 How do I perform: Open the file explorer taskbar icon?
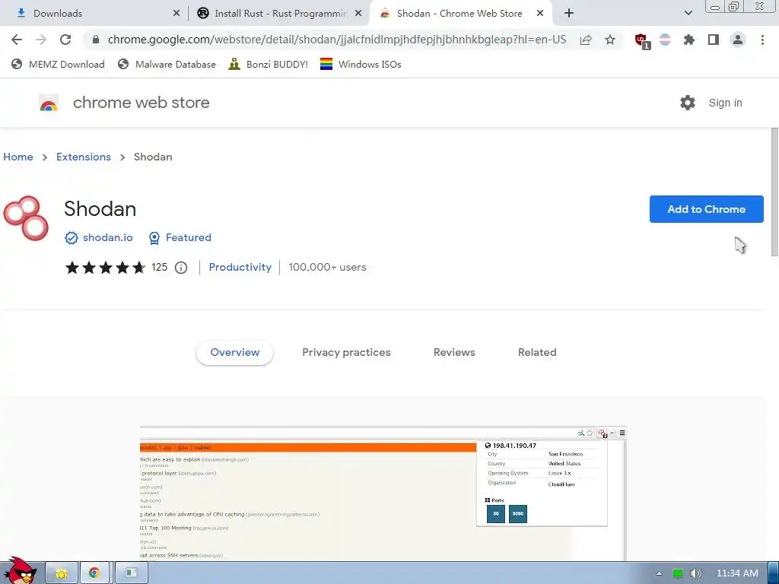(x=62, y=573)
